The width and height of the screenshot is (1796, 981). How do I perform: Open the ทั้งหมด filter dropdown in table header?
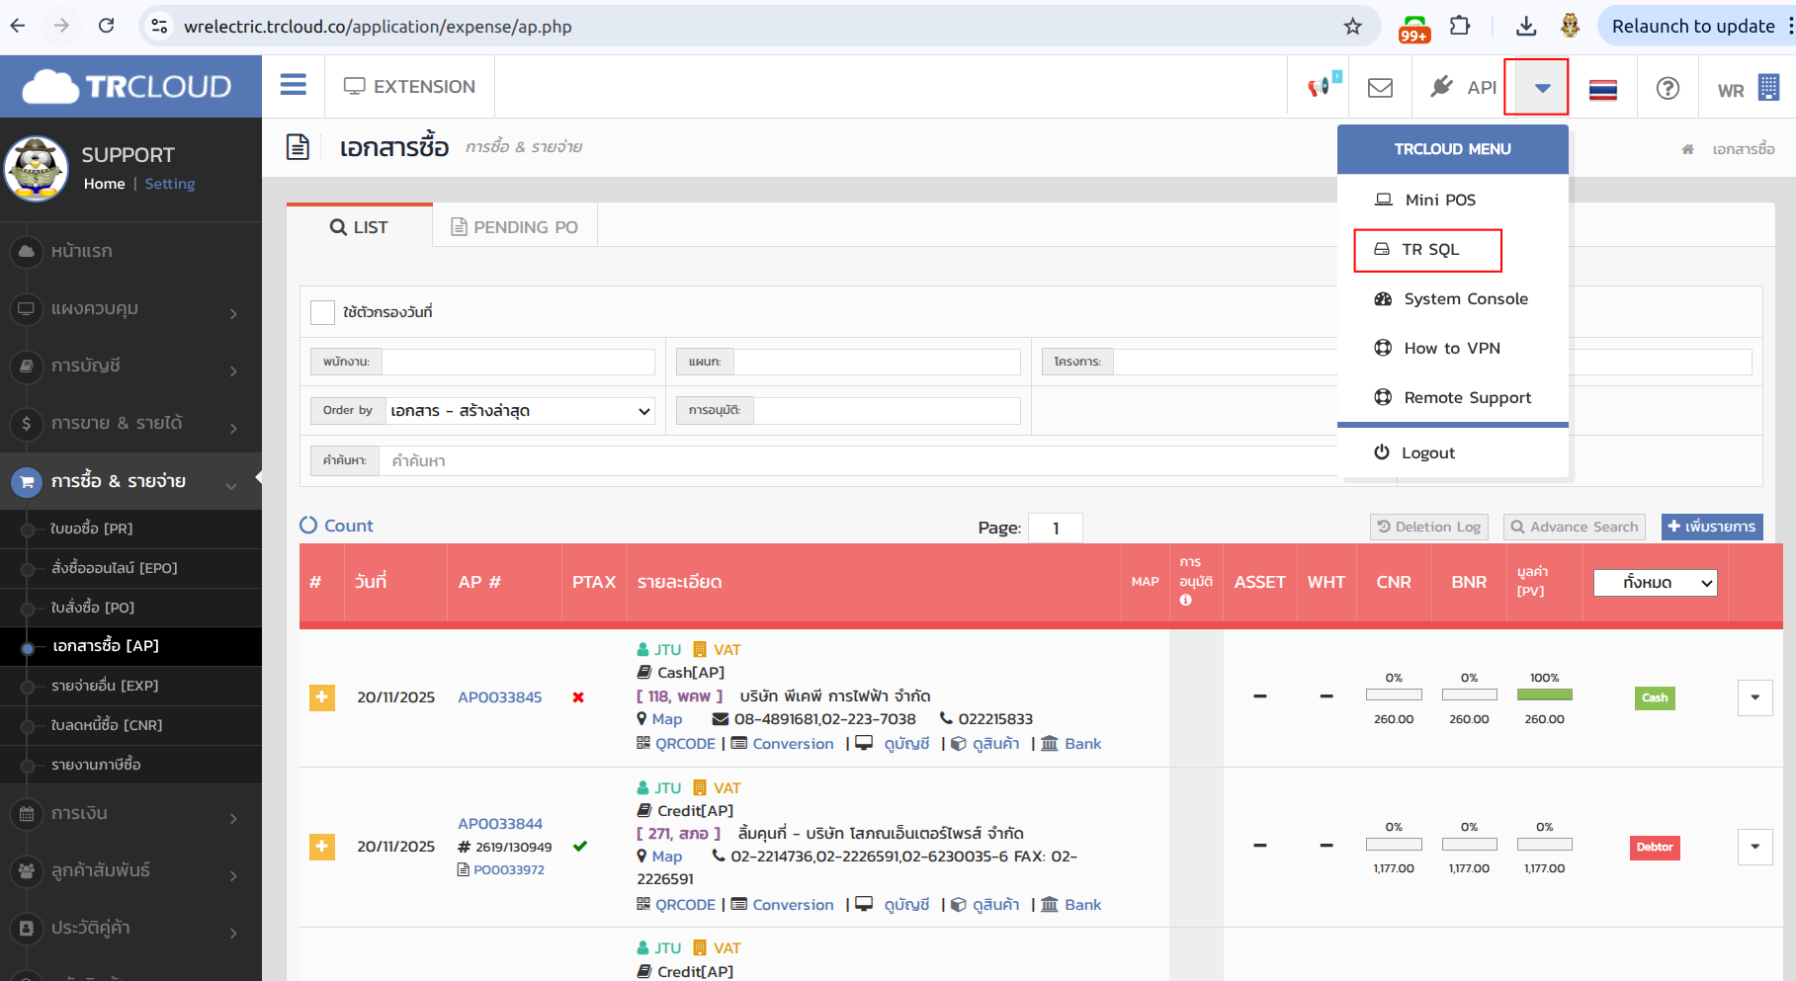click(1655, 583)
